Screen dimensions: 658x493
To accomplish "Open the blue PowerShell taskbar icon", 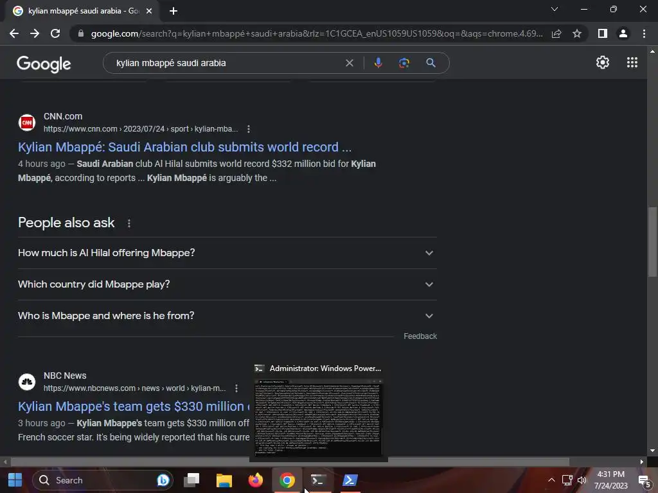I will pyautogui.click(x=350, y=480).
